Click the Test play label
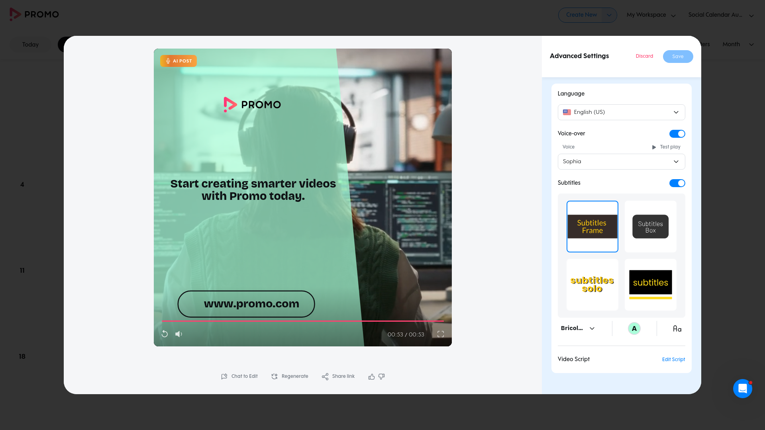The image size is (765, 430). point(670,147)
